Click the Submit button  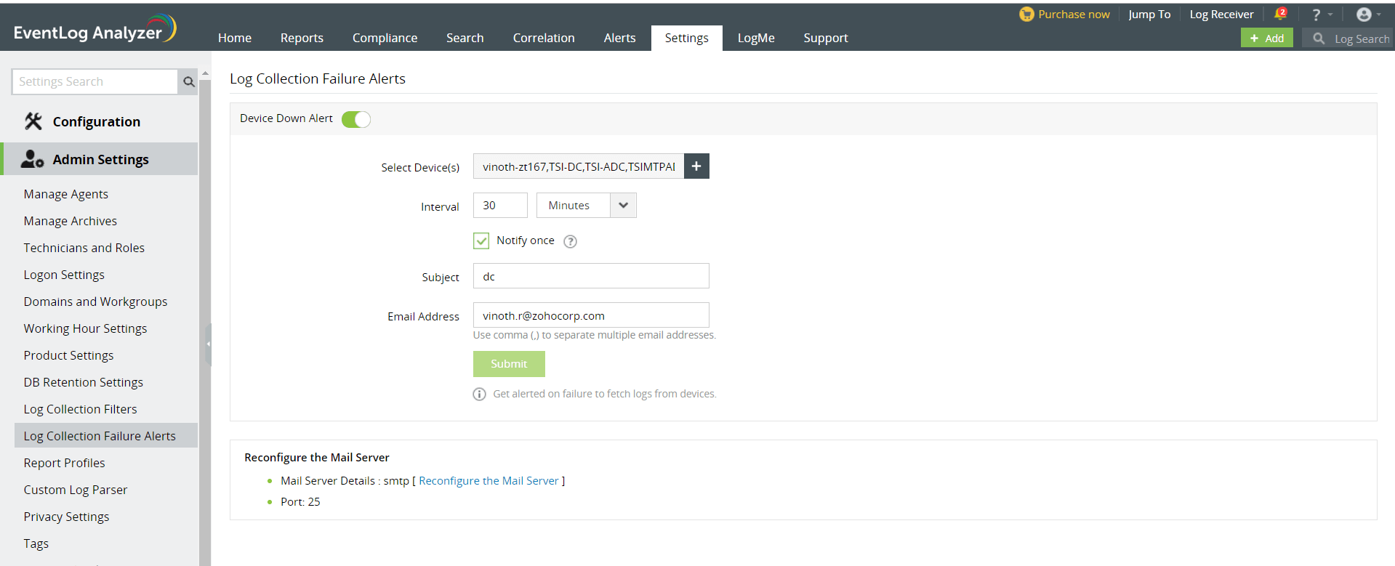pyautogui.click(x=509, y=364)
